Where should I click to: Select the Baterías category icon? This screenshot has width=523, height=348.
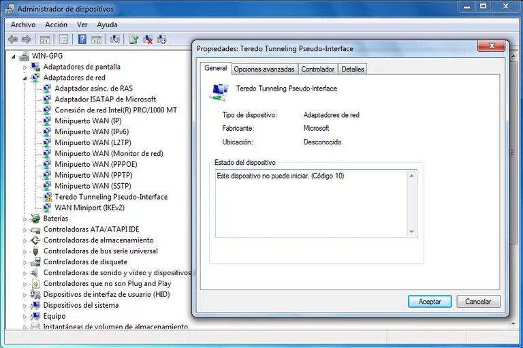point(35,219)
